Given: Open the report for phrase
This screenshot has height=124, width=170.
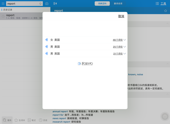Looking at the screenshot, I should point(58,115).
